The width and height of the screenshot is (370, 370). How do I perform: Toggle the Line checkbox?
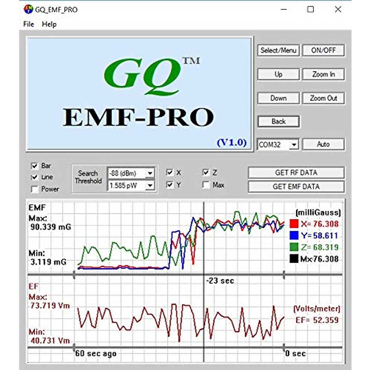[x=35, y=177]
